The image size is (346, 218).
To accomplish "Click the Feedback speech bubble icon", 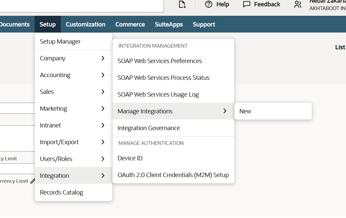I will (247, 4).
